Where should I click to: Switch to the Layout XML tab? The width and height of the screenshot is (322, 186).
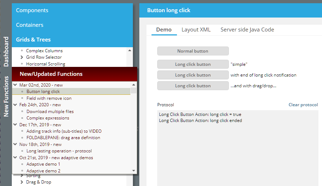[x=196, y=30]
